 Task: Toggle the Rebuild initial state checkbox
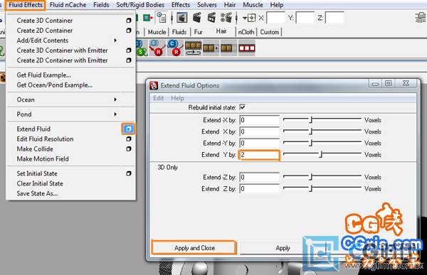pos(243,107)
